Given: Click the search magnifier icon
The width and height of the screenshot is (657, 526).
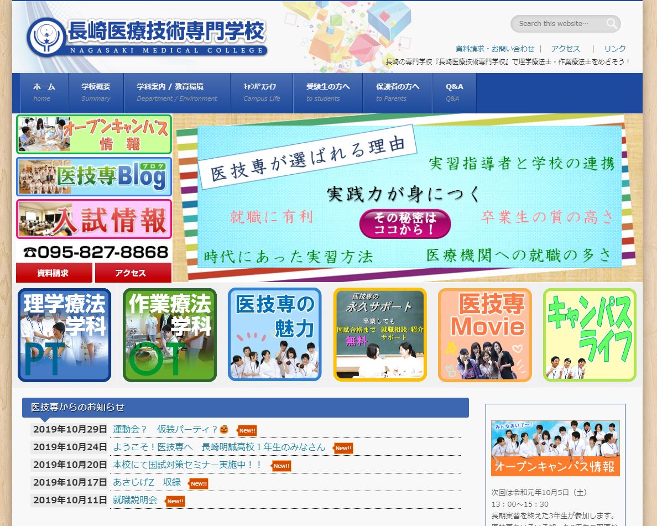Looking at the screenshot, I should [611, 24].
